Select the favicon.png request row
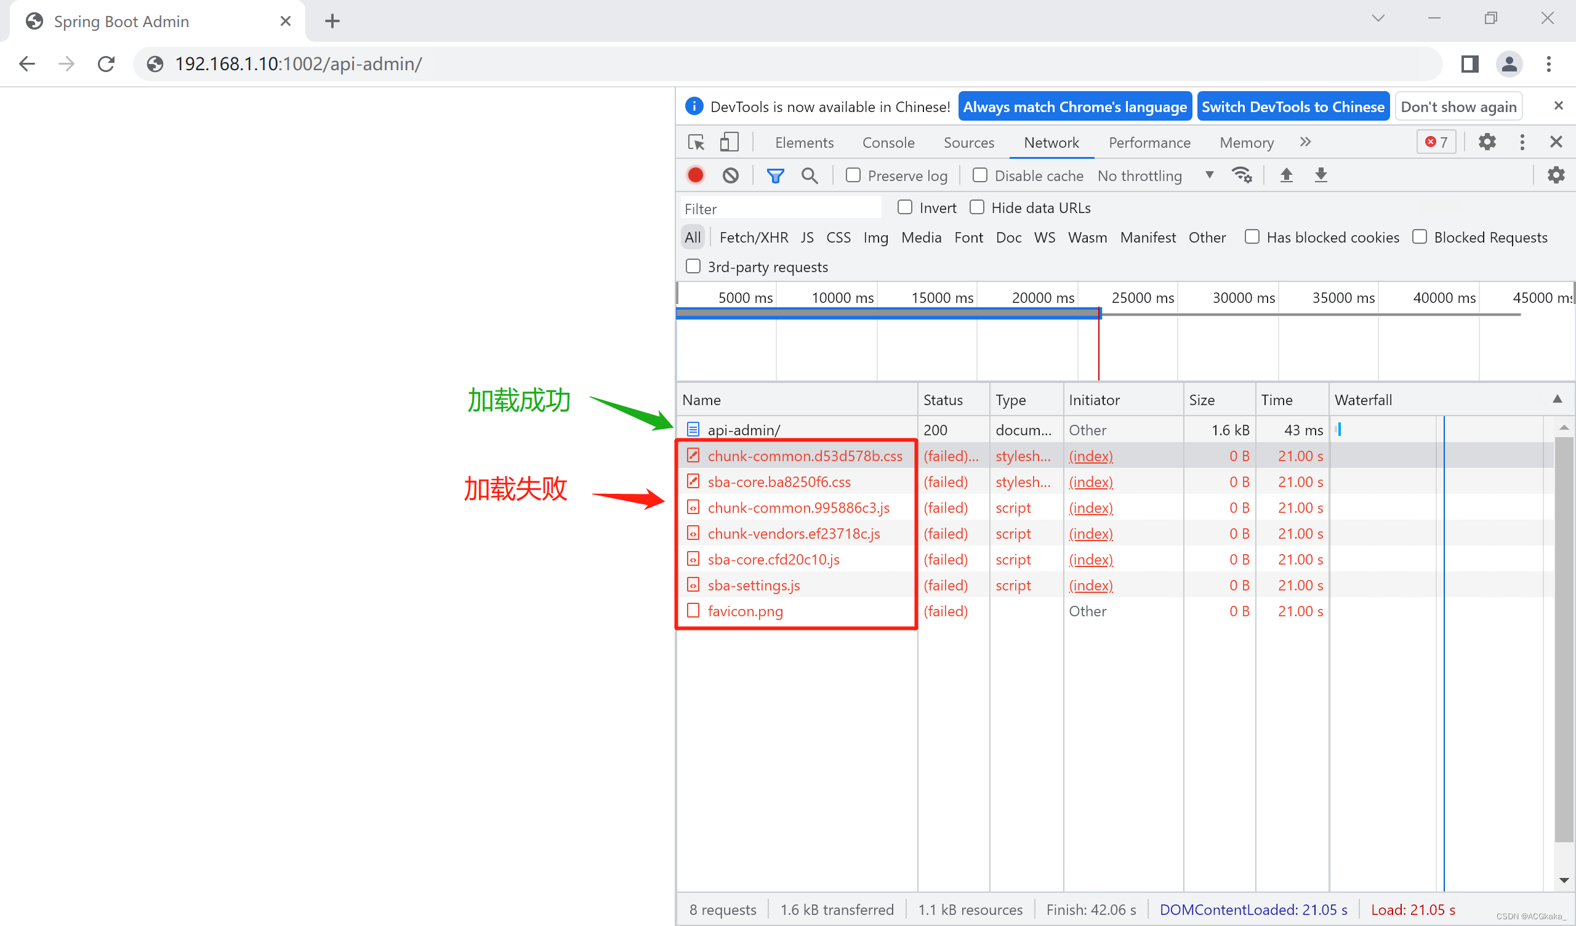 (x=1115, y=611)
